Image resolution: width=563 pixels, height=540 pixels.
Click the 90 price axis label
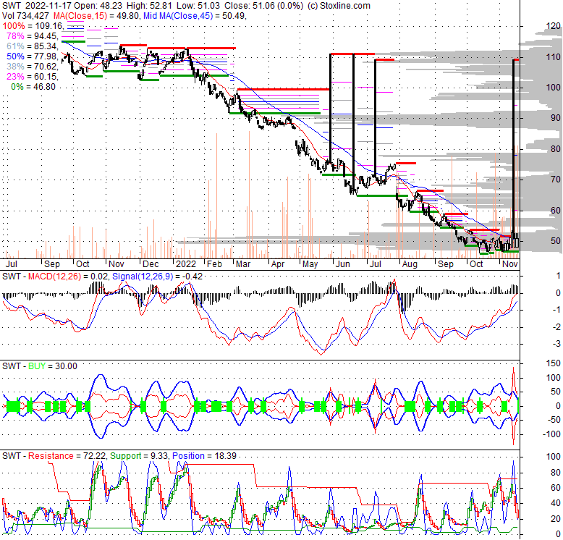point(556,118)
